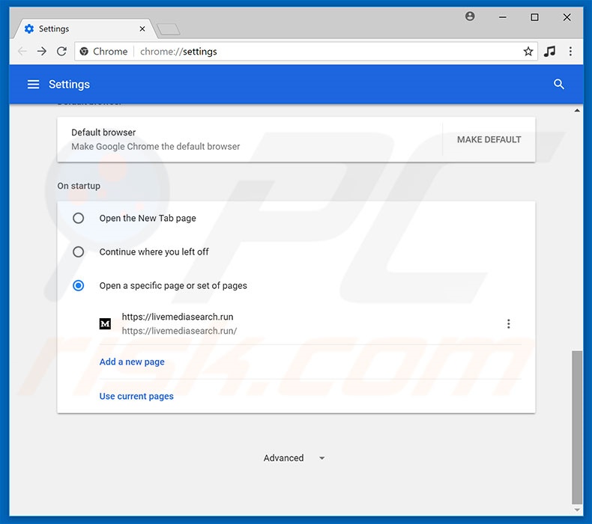Maximize the Chrome window
The width and height of the screenshot is (592, 524).
[534, 17]
